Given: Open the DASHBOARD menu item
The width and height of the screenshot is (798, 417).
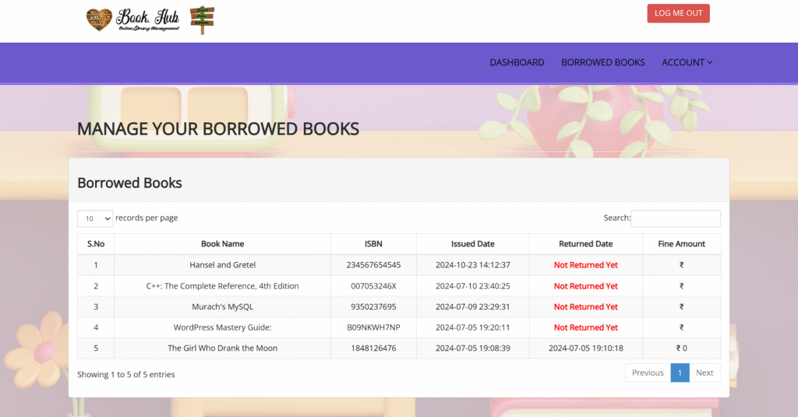Looking at the screenshot, I should pyautogui.click(x=517, y=62).
